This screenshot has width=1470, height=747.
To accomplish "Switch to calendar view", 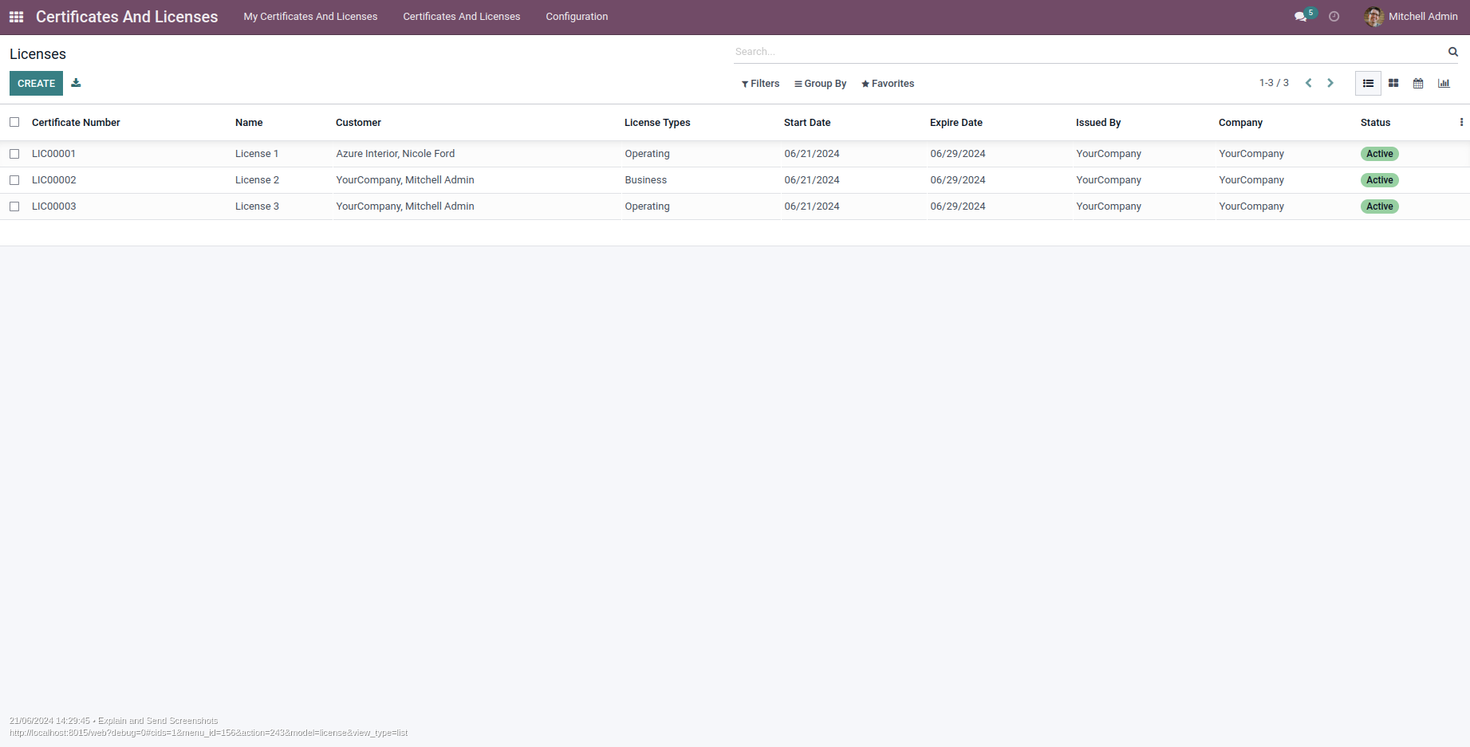I will (x=1418, y=83).
